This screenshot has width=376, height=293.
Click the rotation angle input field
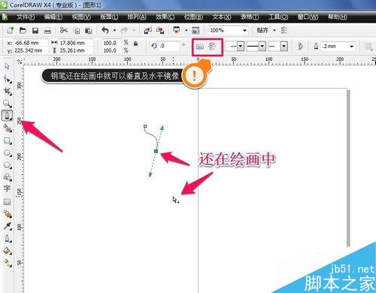click(169, 46)
